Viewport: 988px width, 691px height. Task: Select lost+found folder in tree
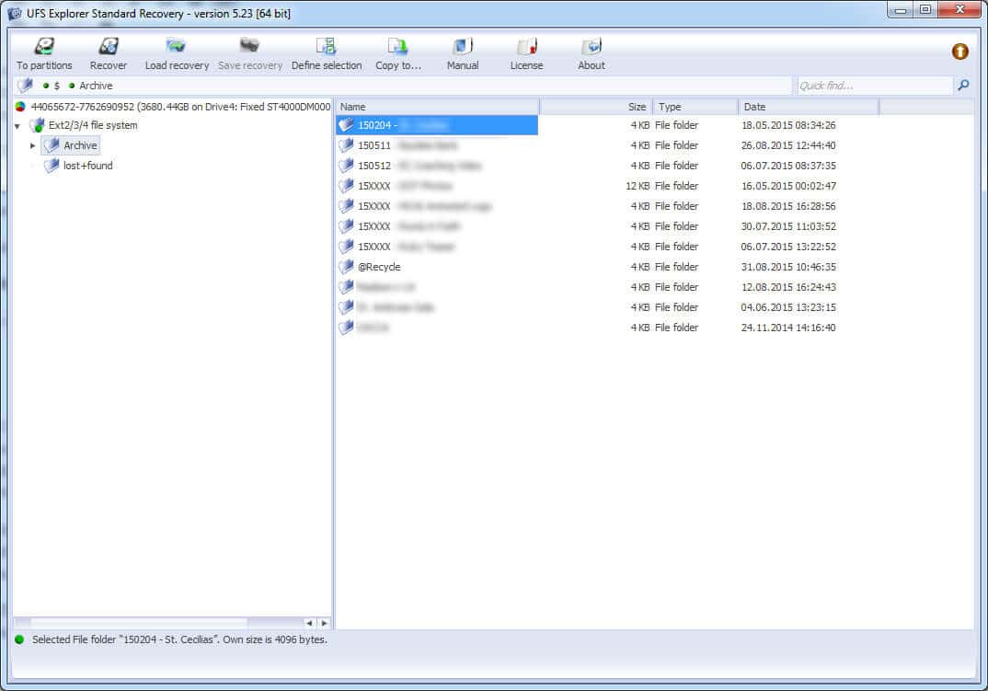(87, 166)
